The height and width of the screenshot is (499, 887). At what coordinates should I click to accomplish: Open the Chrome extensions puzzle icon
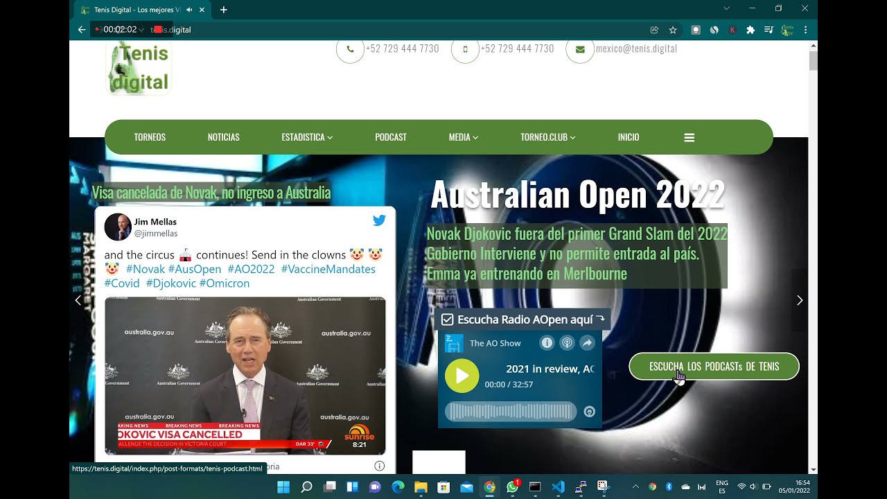click(x=750, y=30)
